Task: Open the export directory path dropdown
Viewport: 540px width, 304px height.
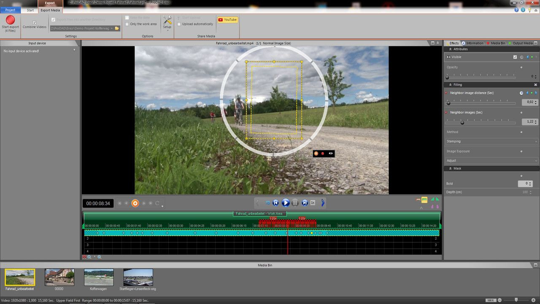Action: tap(112, 28)
